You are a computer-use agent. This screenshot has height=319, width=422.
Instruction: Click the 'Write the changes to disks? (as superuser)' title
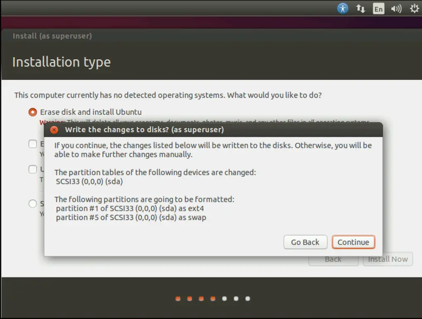tap(145, 130)
